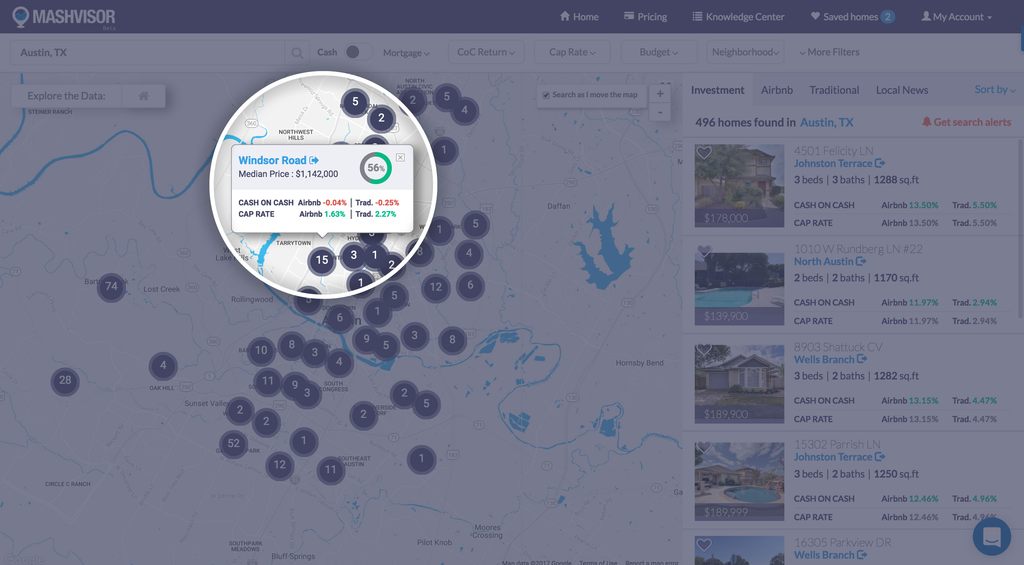Uncheck Search as I move the map
Screen dimensions: 1024x565
(546, 95)
